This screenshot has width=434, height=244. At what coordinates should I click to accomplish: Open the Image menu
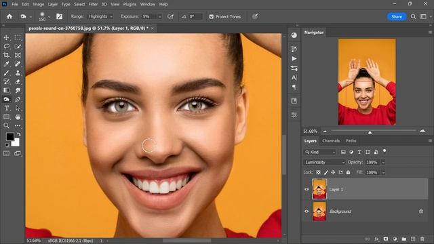[38, 4]
